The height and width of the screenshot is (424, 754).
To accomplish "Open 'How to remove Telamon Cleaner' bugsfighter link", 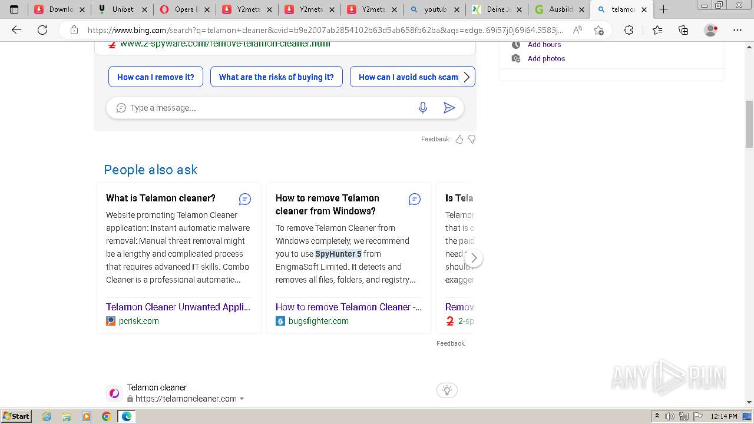I will [x=348, y=307].
